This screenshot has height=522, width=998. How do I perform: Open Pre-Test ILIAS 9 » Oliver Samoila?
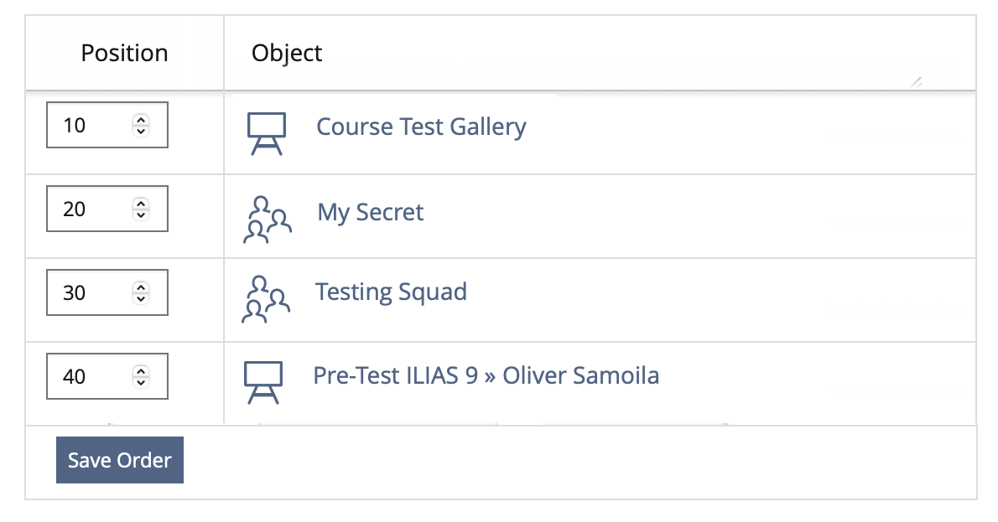(x=486, y=375)
